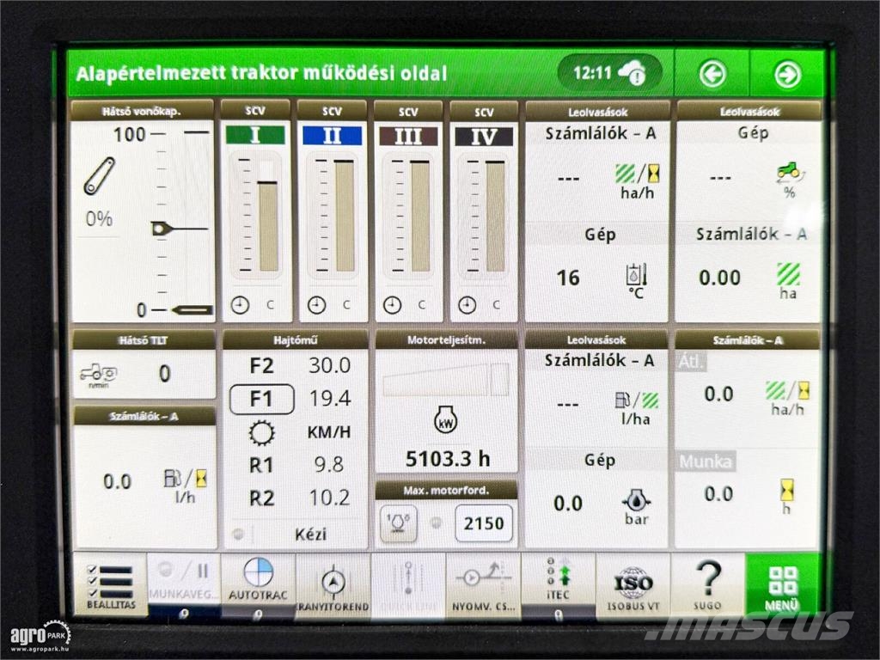Open the greyed-out track shortcut next to IRANYITOREND
Viewport: 880px width, 660px height.
click(408, 586)
